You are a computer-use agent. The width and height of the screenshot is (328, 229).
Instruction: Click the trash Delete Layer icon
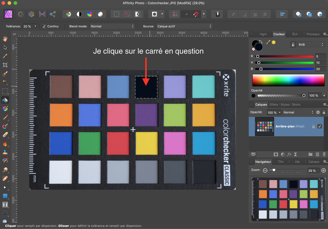324,154
